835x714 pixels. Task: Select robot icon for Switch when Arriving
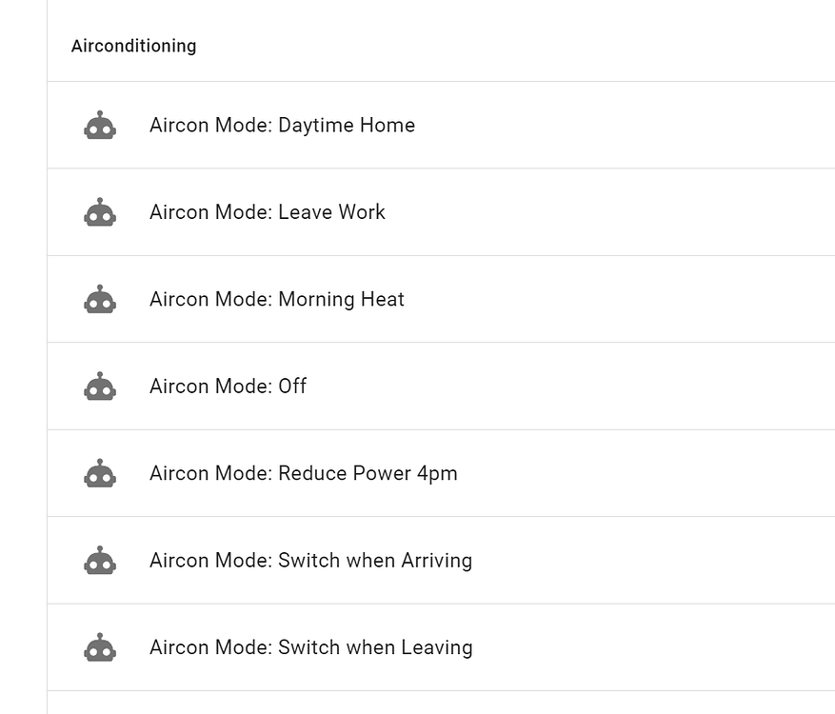(100, 560)
